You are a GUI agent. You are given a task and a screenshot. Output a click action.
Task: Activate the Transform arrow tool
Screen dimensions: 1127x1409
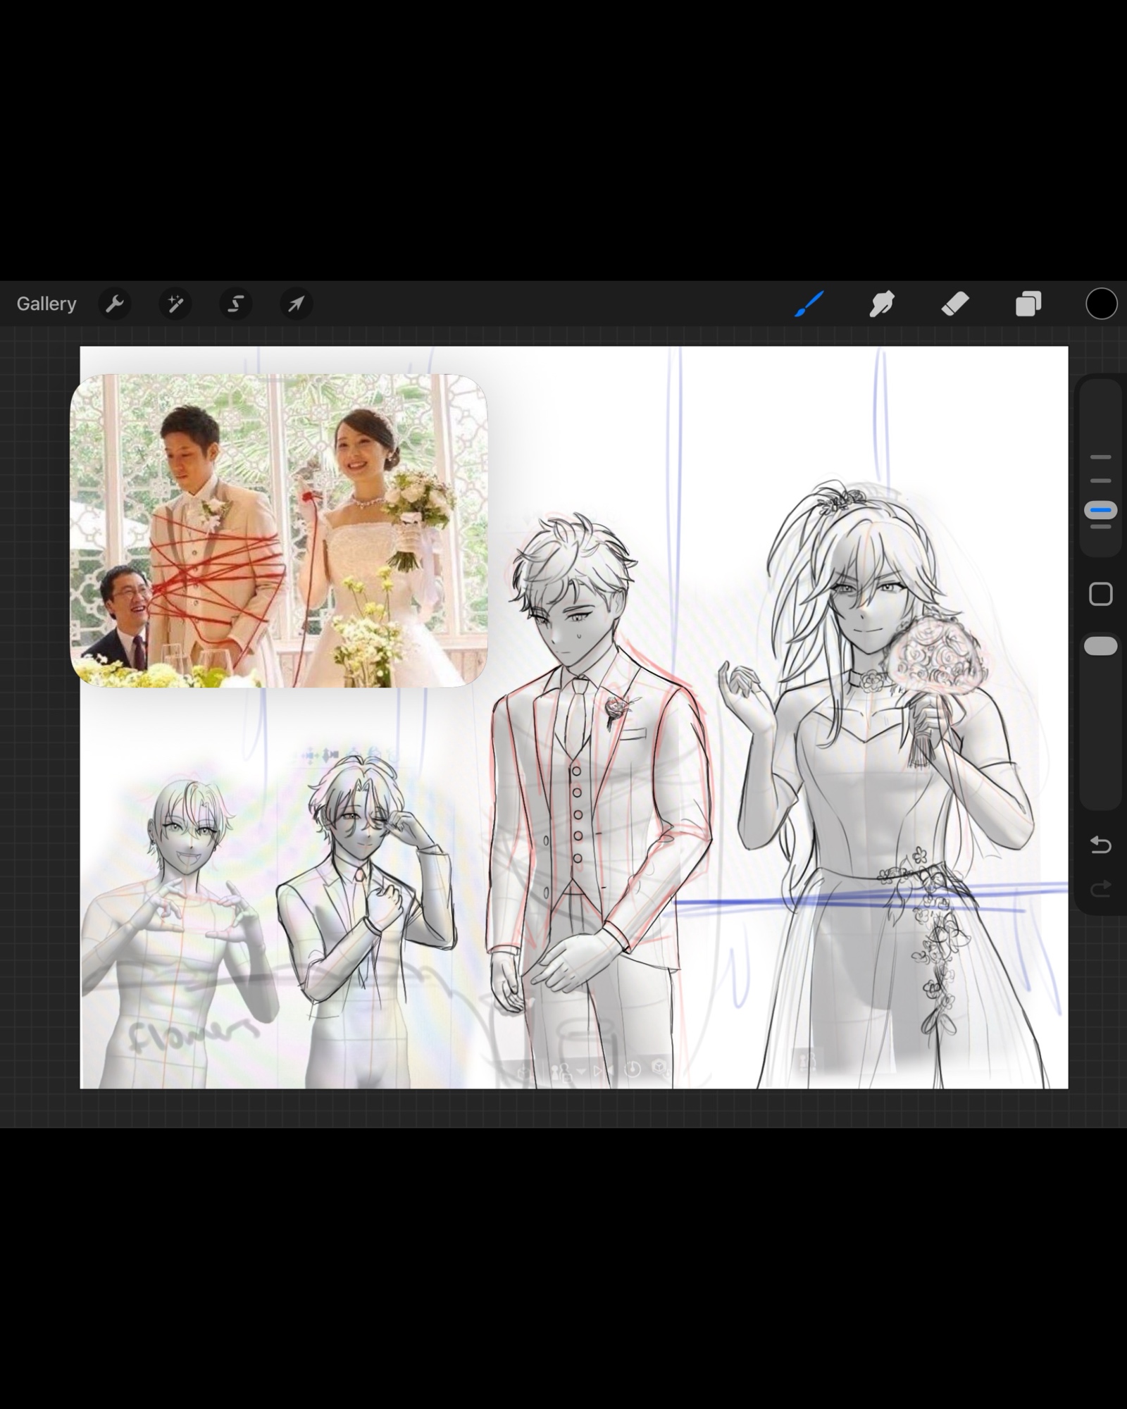tap(296, 304)
